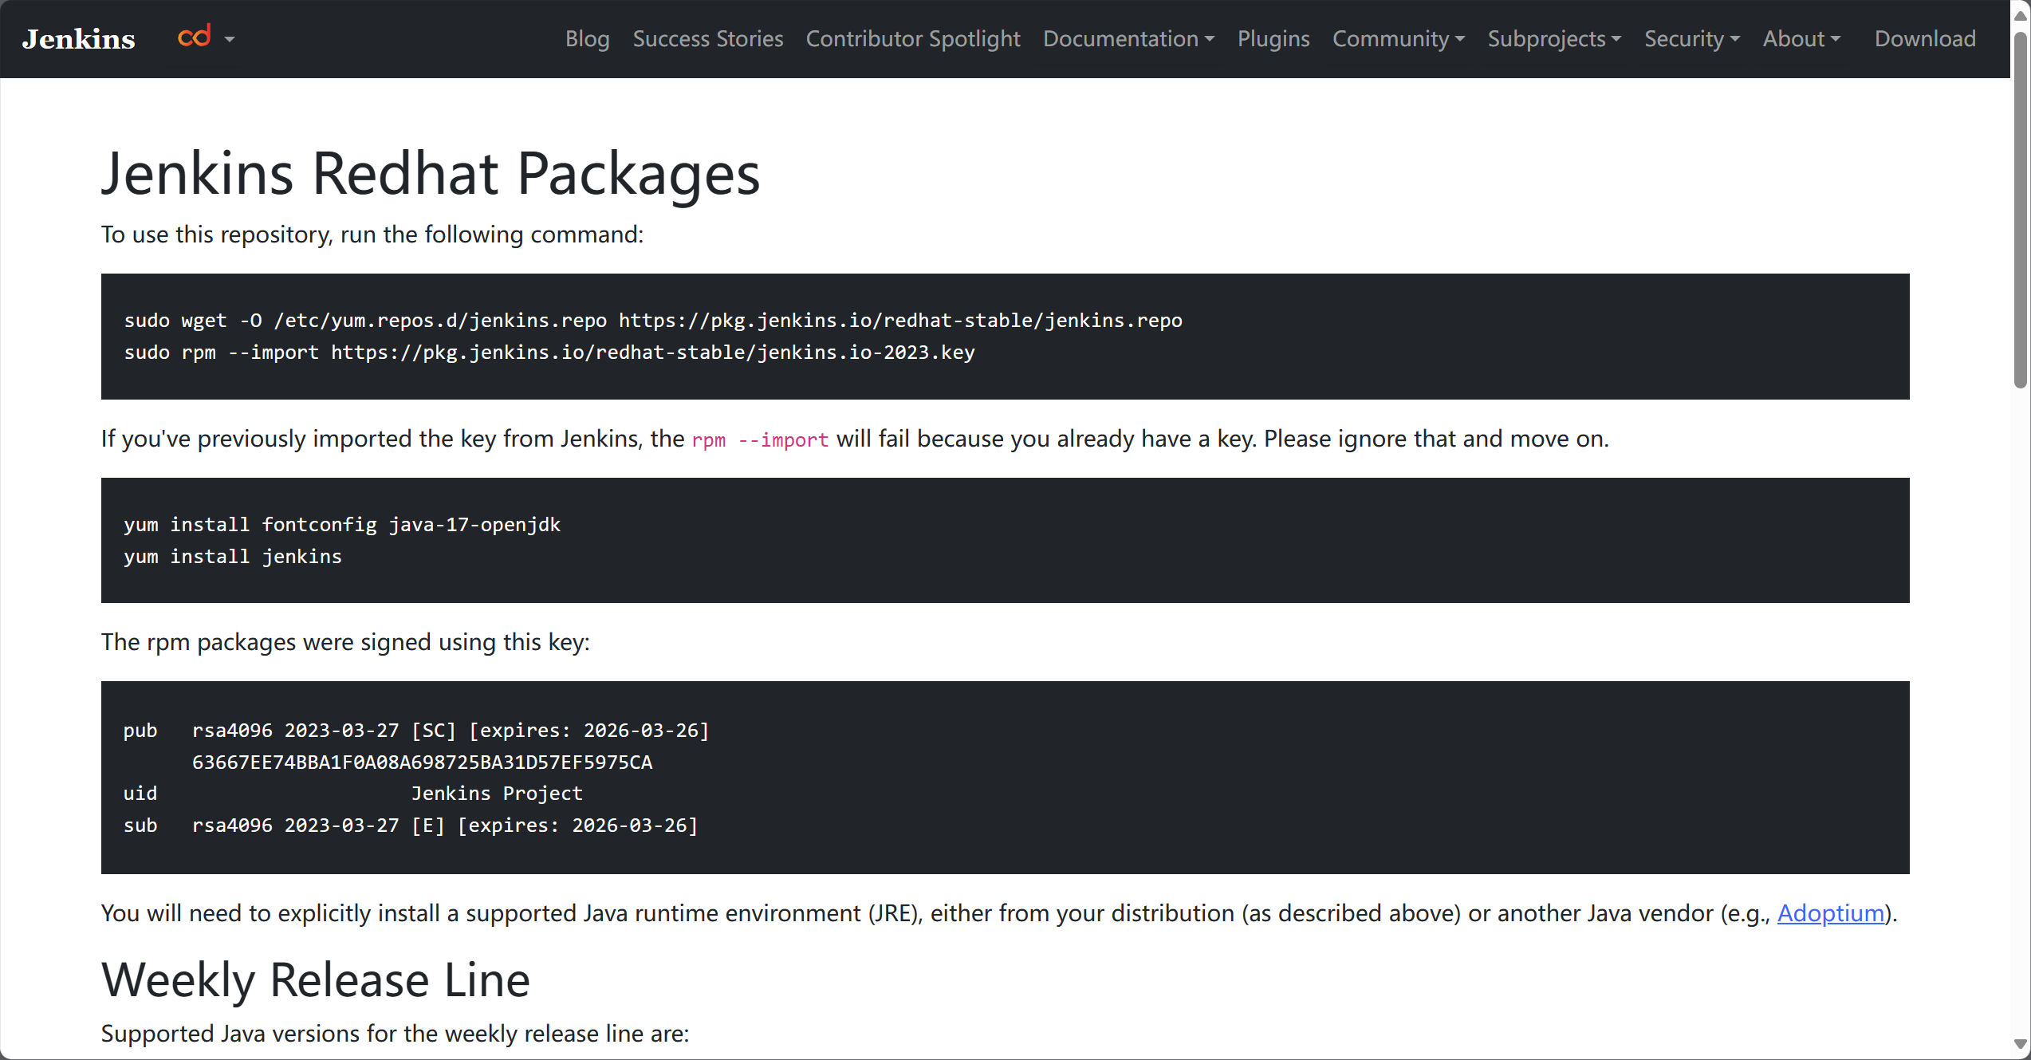Expand the CD Foundation dropdown caret
This screenshot has height=1060, width=2031.
230,39
